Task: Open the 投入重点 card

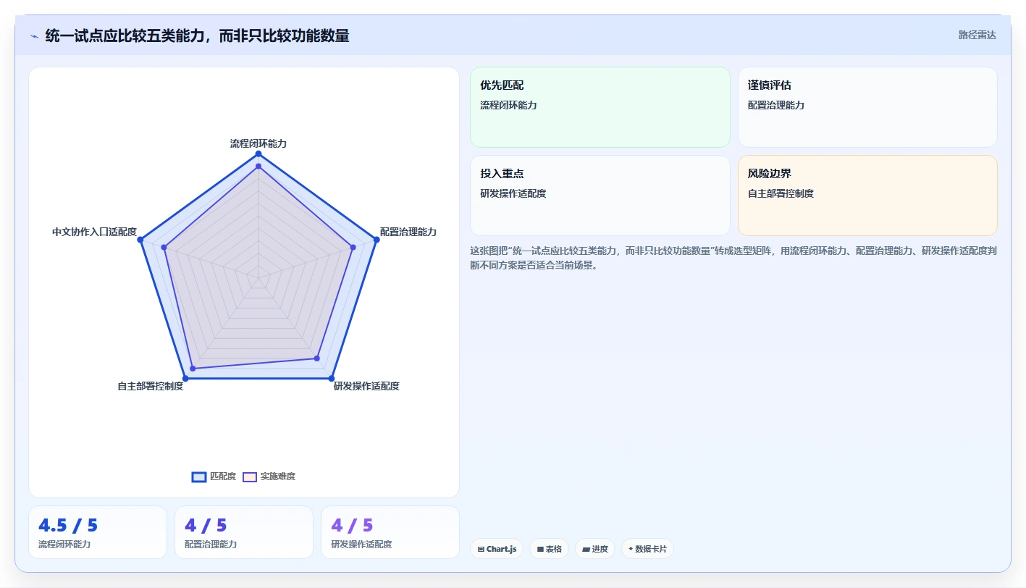Action: click(600, 196)
